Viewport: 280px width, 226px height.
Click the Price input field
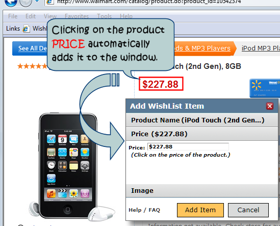(x=188, y=147)
